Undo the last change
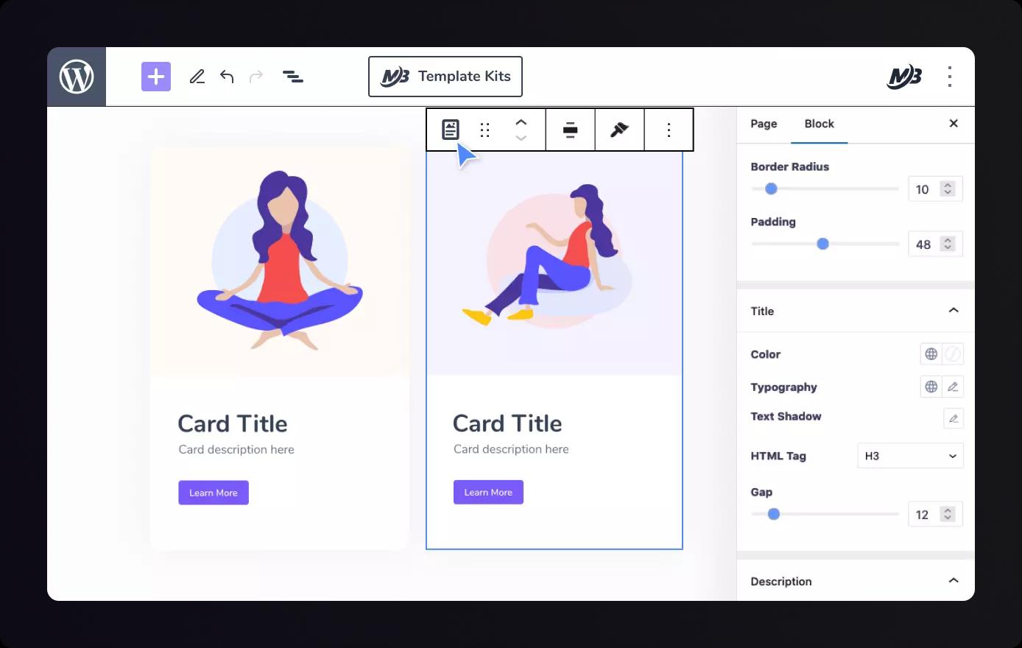 pyautogui.click(x=226, y=76)
